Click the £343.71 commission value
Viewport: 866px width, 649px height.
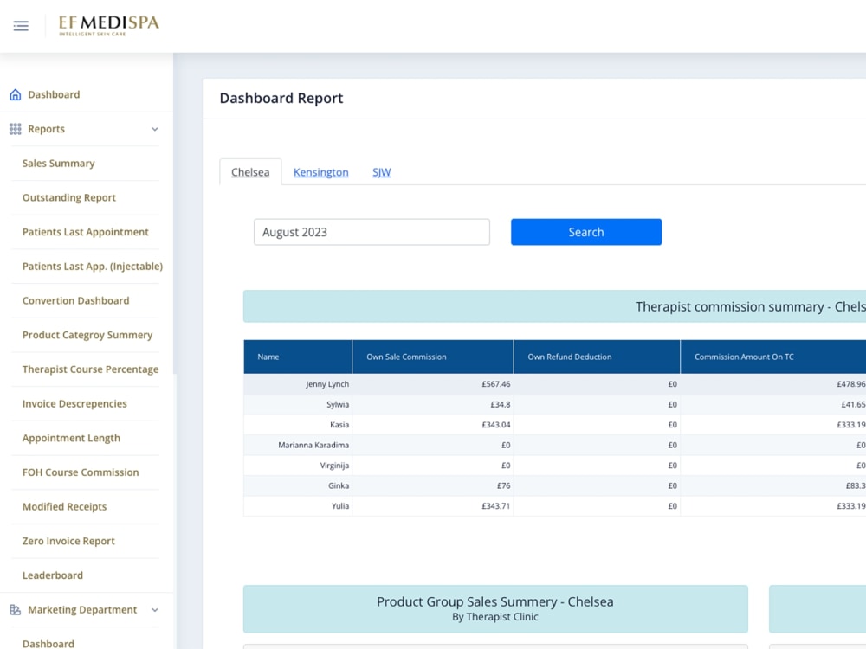click(x=496, y=506)
